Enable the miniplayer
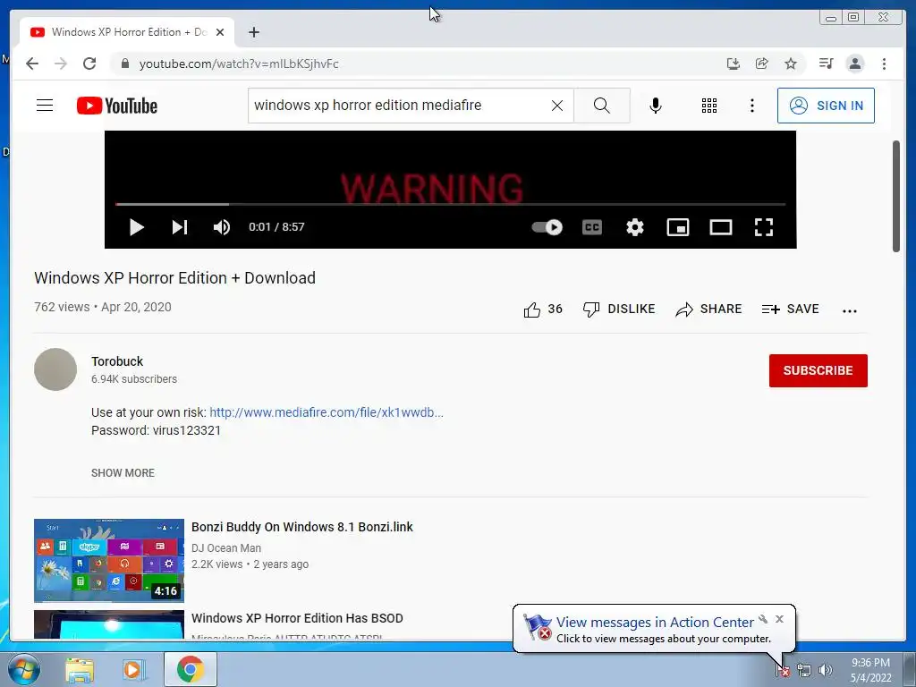This screenshot has width=916, height=687. (678, 227)
